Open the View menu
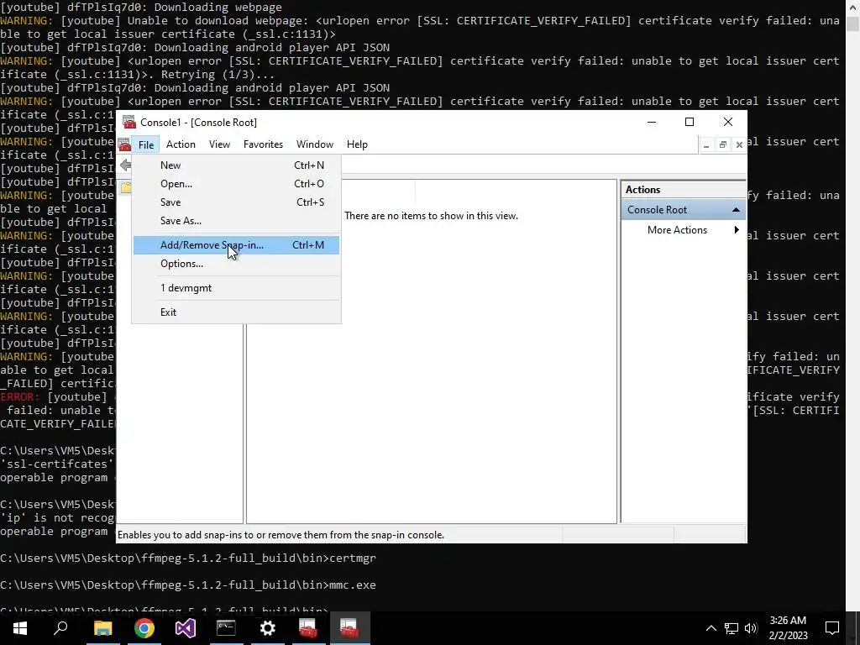Viewport: 860px width, 645px height. [x=219, y=144]
